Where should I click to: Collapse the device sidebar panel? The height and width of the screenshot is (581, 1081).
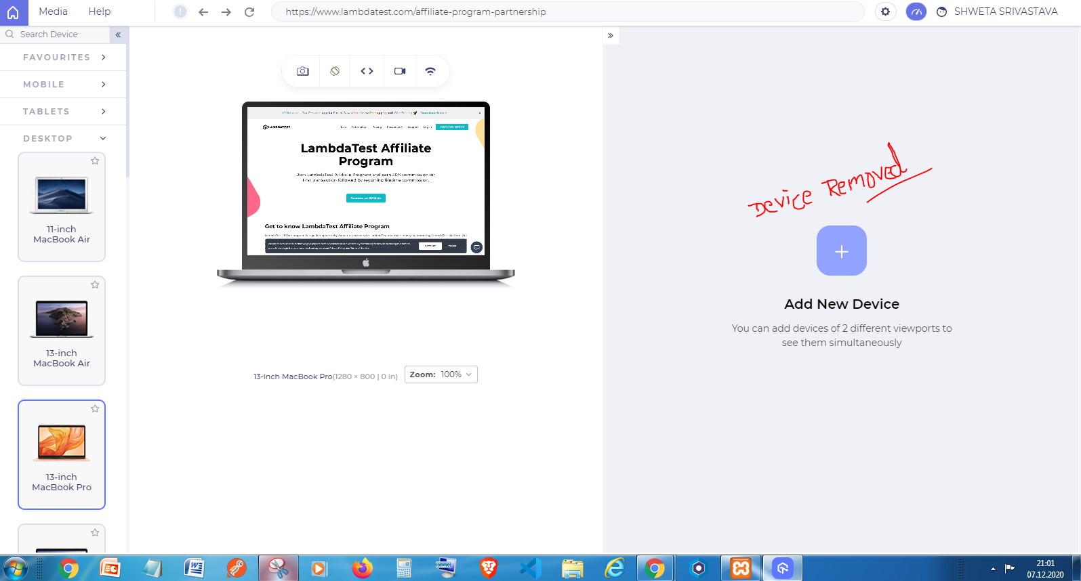(118, 35)
